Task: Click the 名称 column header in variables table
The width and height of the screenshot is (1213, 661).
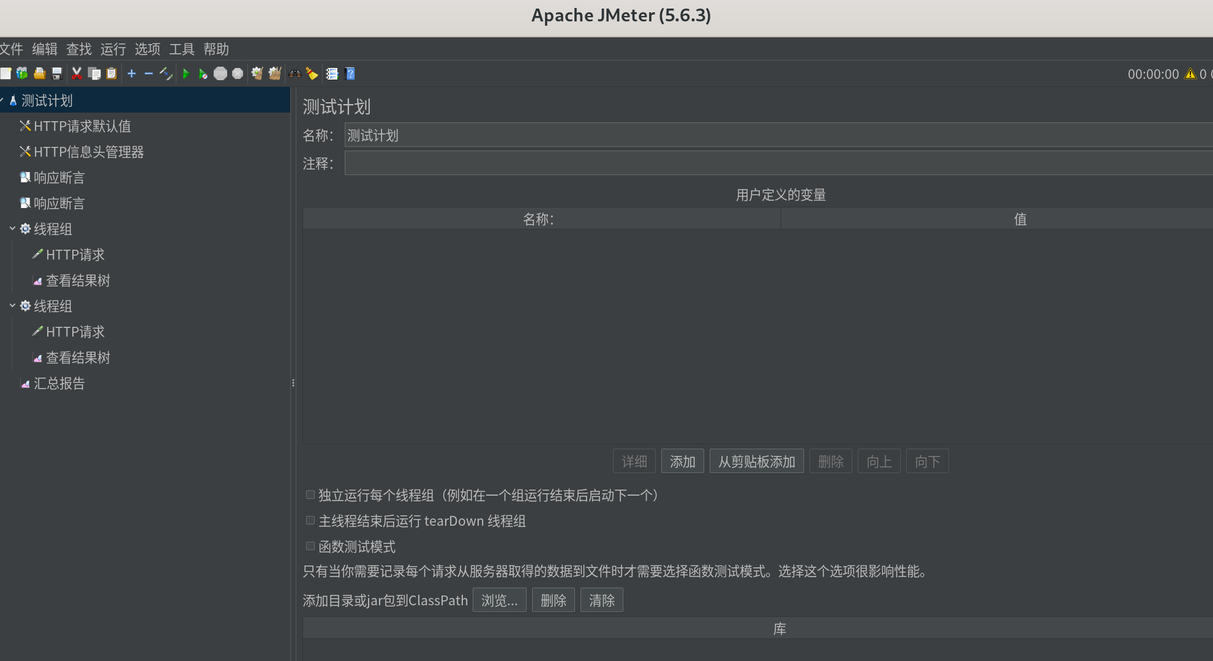Action: click(541, 219)
